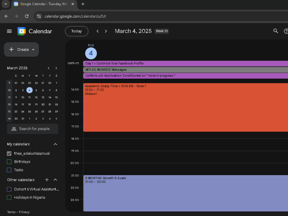Select March 31 in mini calendar
The image size is (288, 216).
tap(23, 119)
